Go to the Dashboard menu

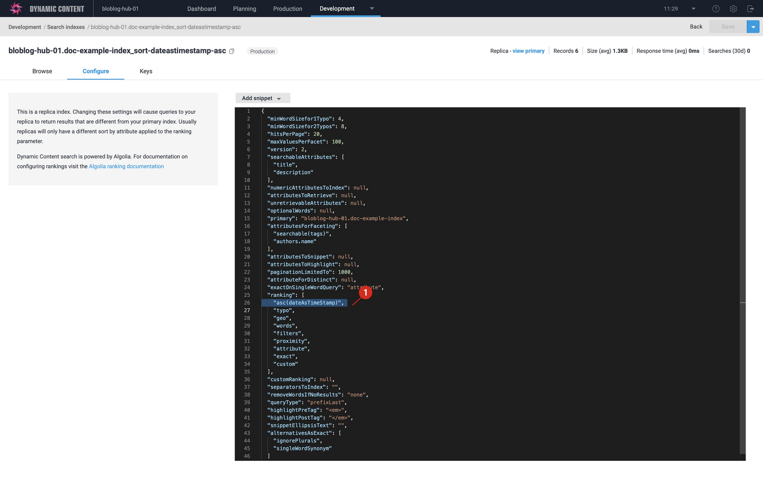201,9
